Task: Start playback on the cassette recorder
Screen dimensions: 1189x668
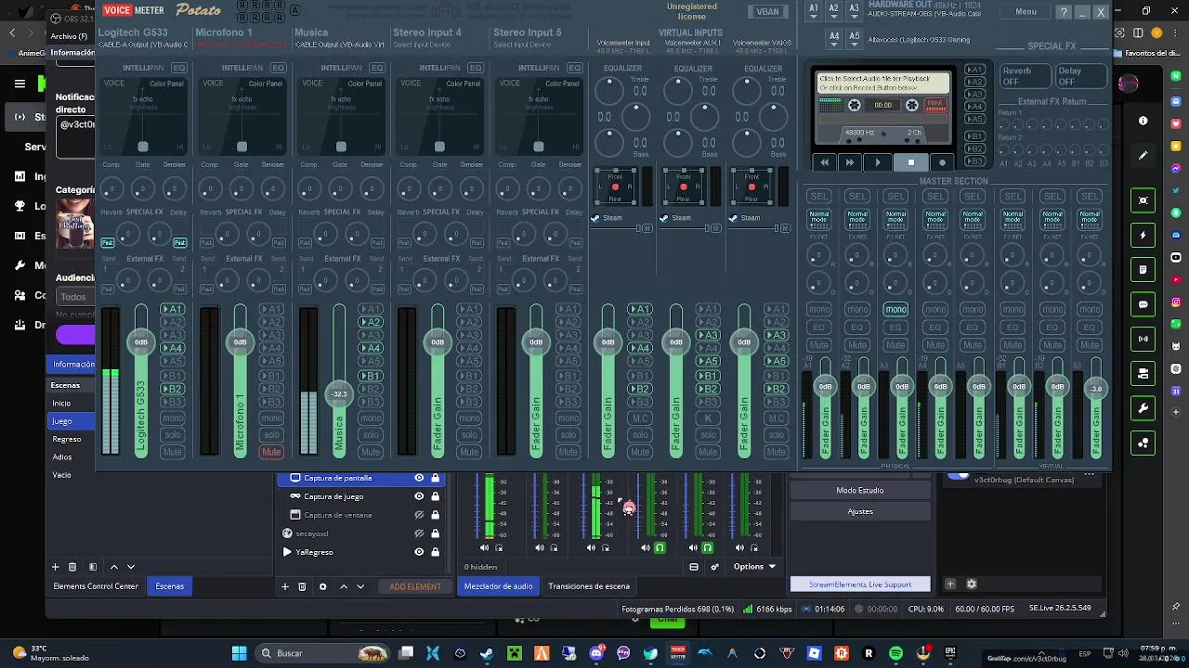Action: [x=878, y=162]
